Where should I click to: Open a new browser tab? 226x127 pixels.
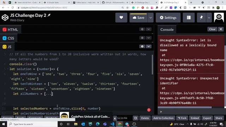[x=191, y=2]
